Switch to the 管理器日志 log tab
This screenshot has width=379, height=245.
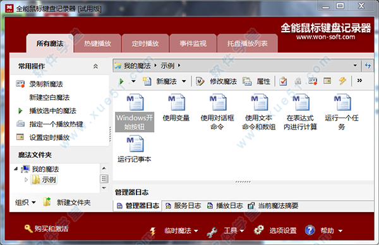tap(138, 206)
